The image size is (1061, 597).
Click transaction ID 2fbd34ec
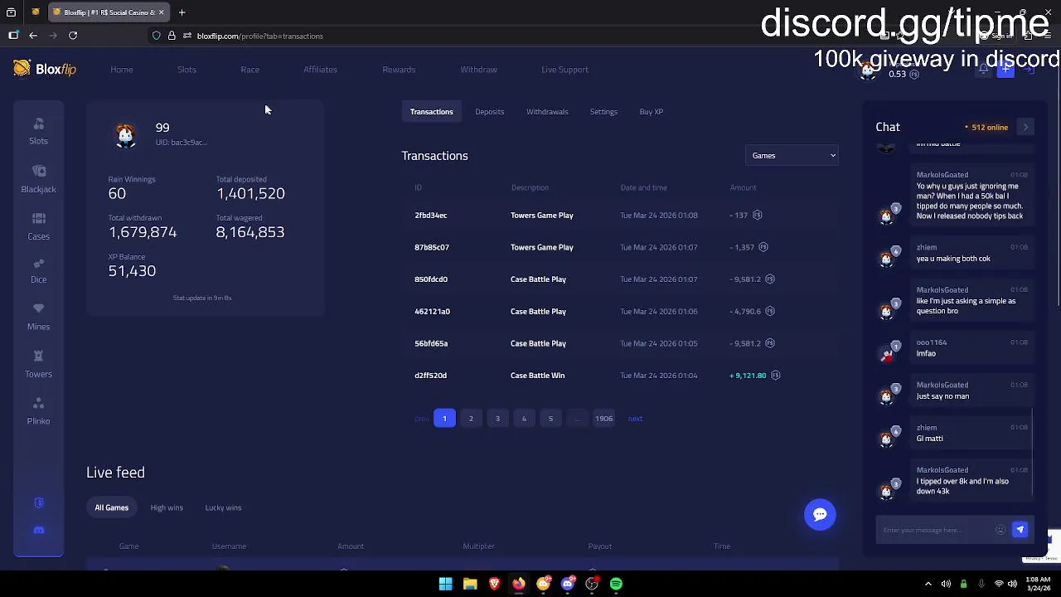coord(430,216)
